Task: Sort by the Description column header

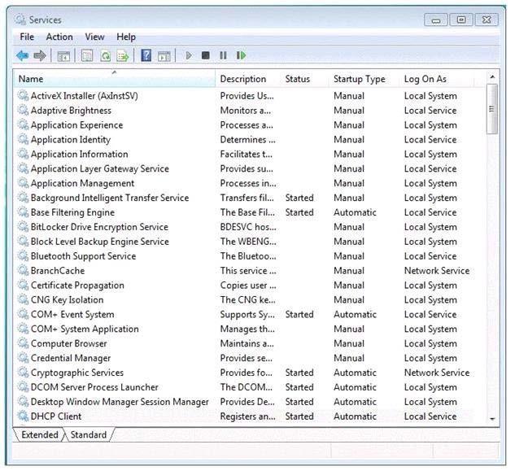Action: point(247,79)
